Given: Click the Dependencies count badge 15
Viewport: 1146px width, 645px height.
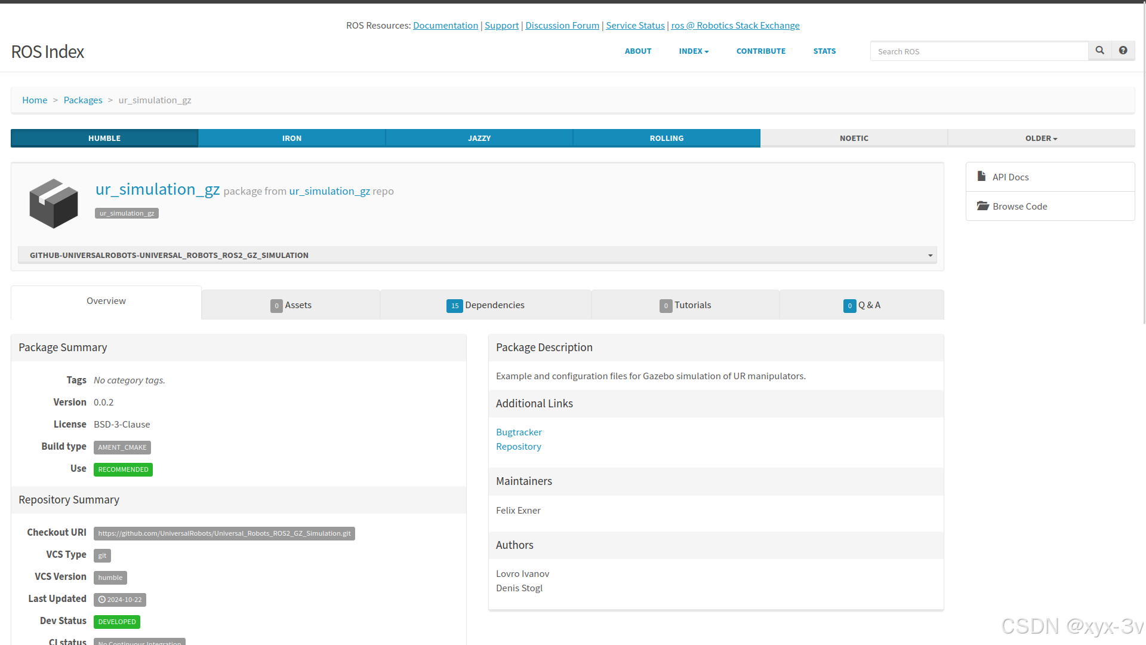Looking at the screenshot, I should click(x=454, y=306).
